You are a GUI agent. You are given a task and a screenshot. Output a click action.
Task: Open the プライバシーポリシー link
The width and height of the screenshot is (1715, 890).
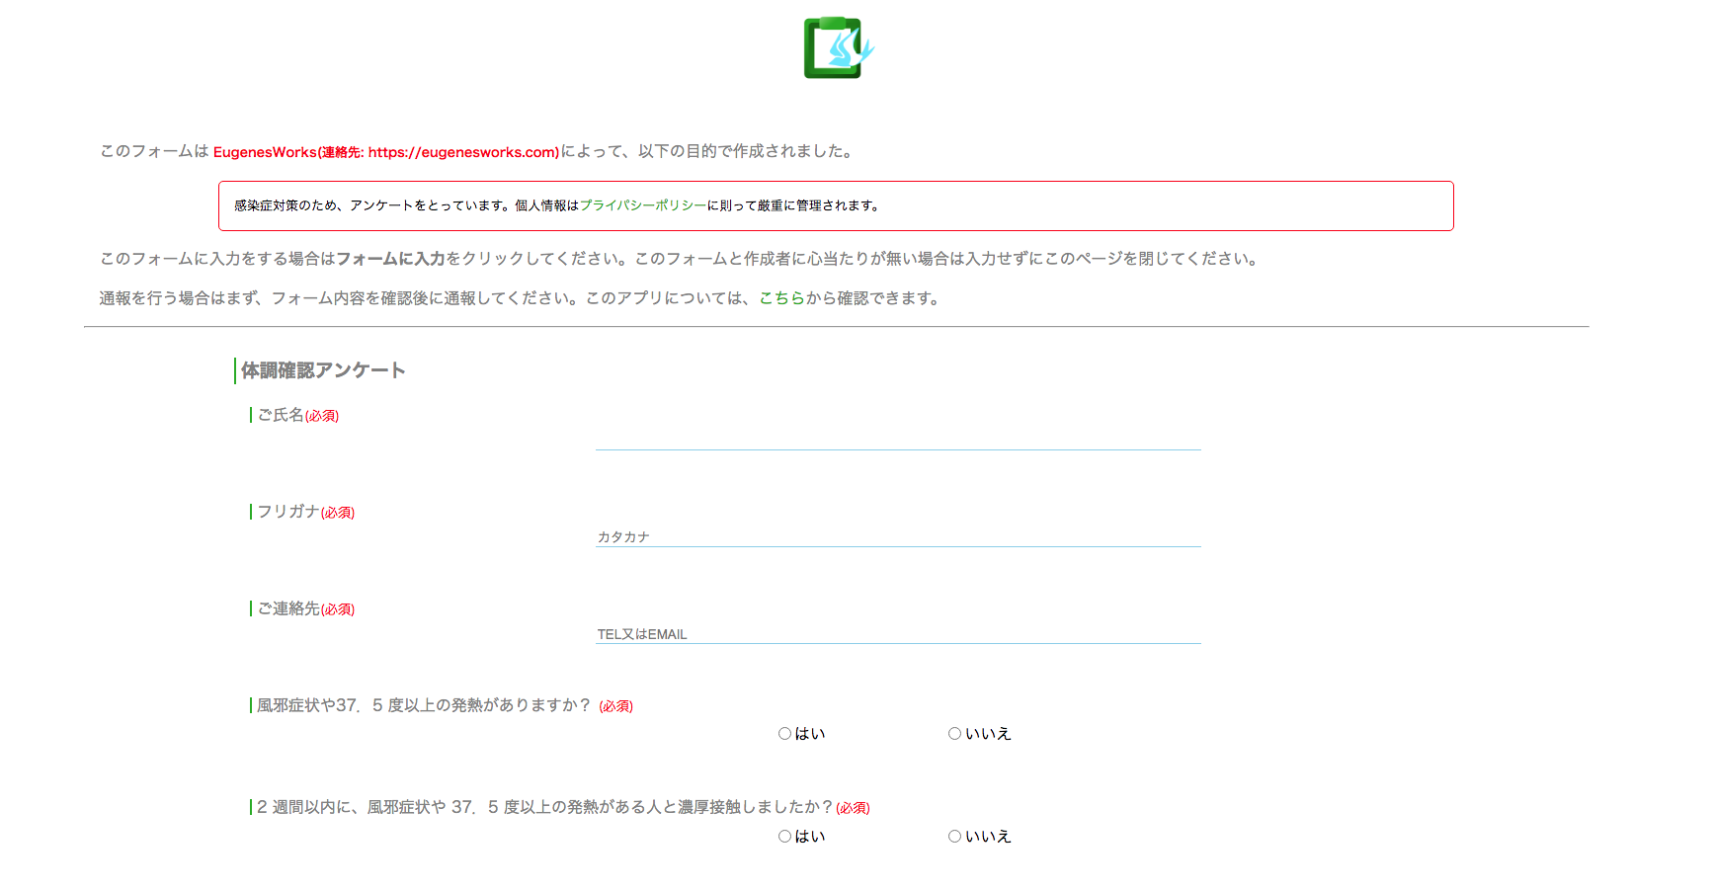pos(642,206)
